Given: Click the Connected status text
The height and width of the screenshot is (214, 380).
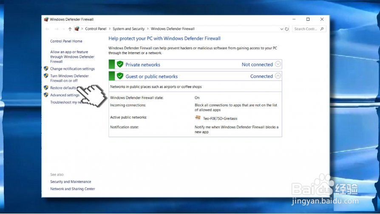Looking at the screenshot, I should (261, 76).
